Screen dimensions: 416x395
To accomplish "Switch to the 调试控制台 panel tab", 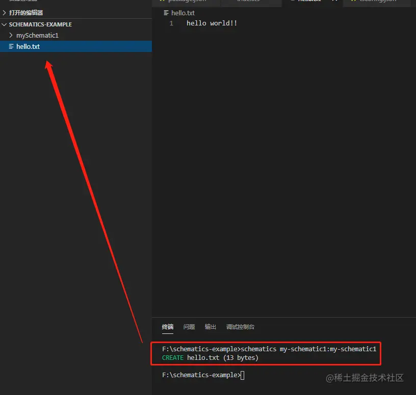I will point(240,327).
